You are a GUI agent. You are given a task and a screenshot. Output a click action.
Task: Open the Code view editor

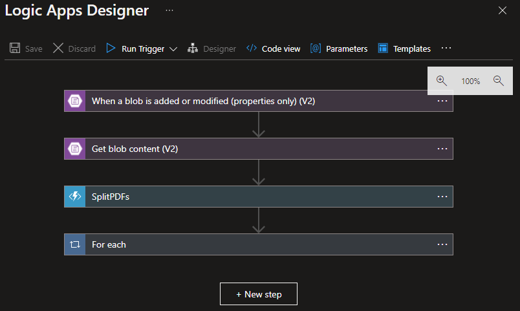click(274, 48)
